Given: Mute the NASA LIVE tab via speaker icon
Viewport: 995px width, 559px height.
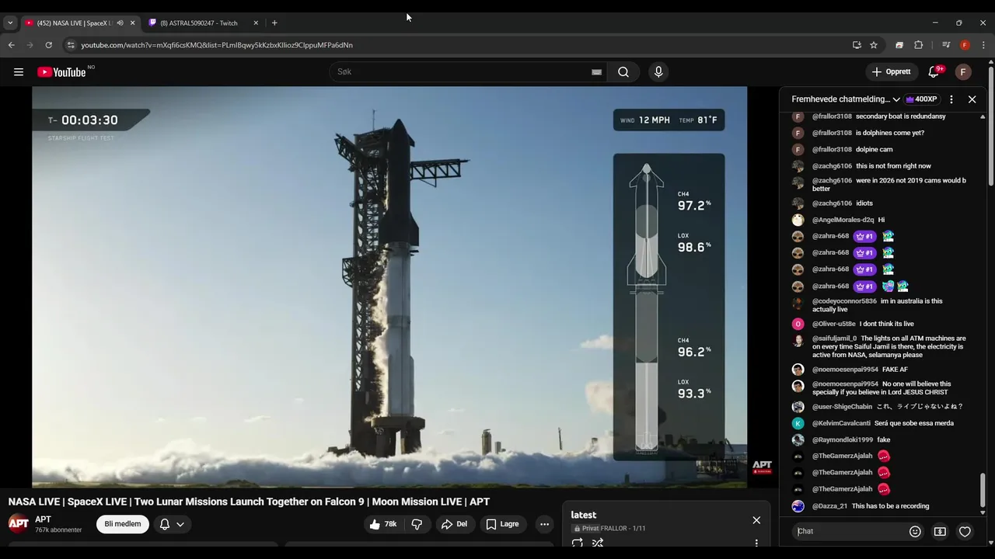Looking at the screenshot, I should (x=120, y=23).
